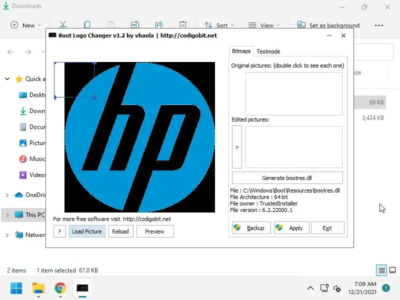Switch to the Bitmaps tab
400x300 pixels.
(241, 51)
